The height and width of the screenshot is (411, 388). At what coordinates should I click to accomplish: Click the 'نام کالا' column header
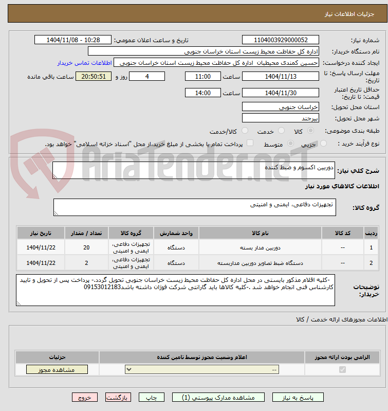tap(260, 233)
